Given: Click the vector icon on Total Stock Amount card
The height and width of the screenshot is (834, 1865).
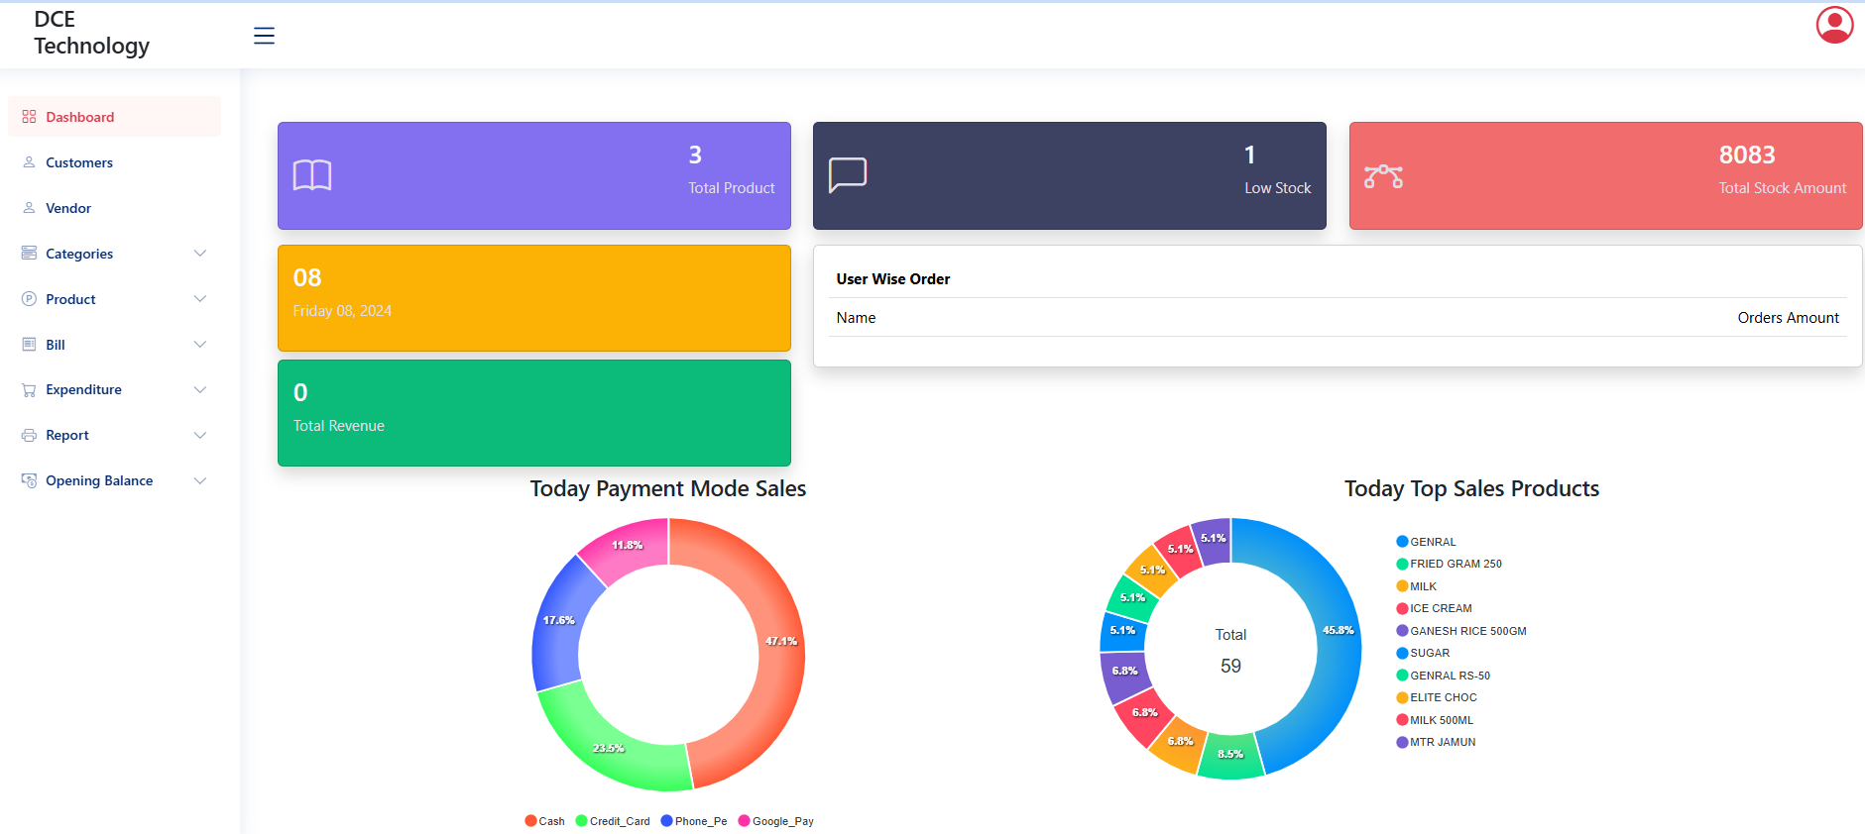Looking at the screenshot, I should pos(1383,176).
